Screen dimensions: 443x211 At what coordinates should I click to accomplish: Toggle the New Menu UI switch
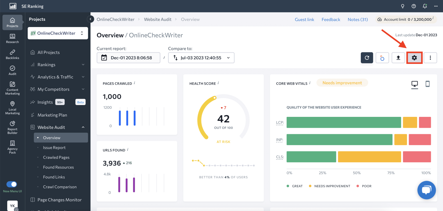[12, 184]
